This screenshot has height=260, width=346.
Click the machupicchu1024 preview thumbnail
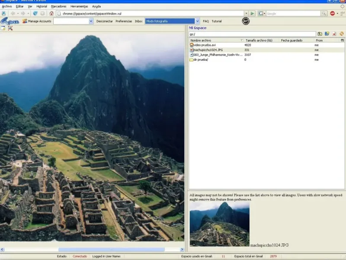[x=219, y=224]
